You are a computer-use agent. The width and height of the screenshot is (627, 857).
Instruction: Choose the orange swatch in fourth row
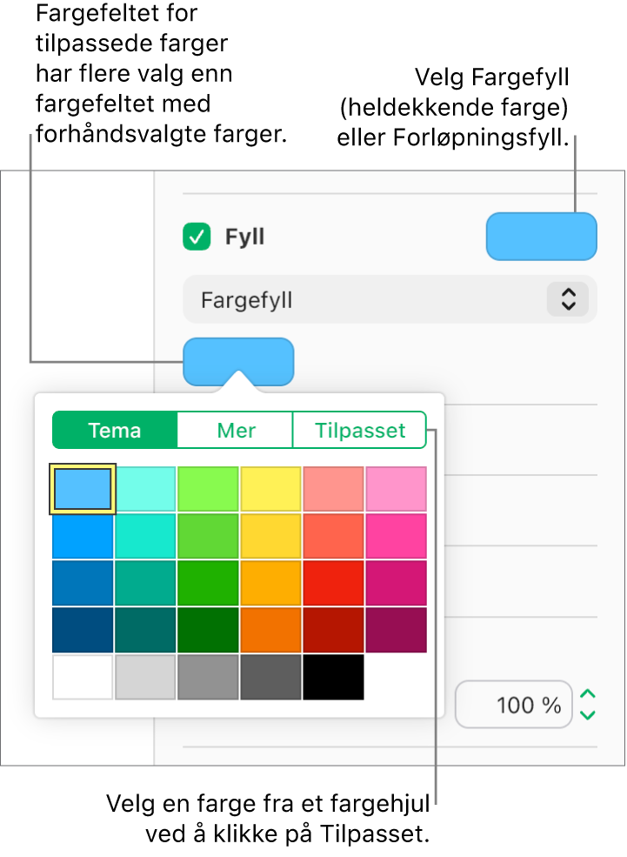270,630
